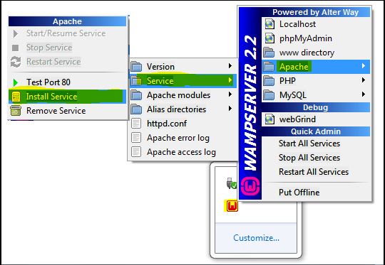The width and height of the screenshot is (385, 265).
Task: Click the grey Start/Resume Service play icon
Action: pyautogui.click(x=16, y=34)
